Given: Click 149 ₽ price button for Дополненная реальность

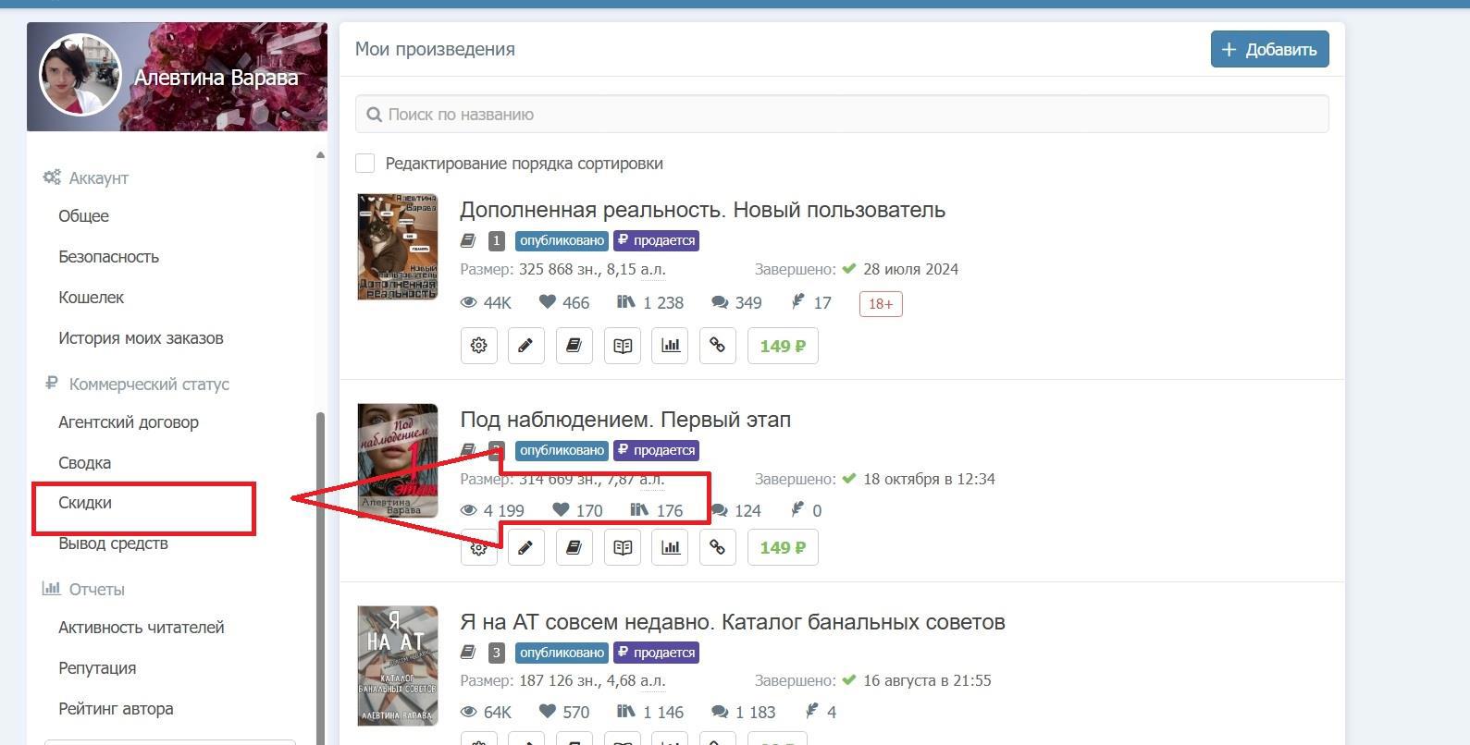Looking at the screenshot, I should [x=783, y=346].
